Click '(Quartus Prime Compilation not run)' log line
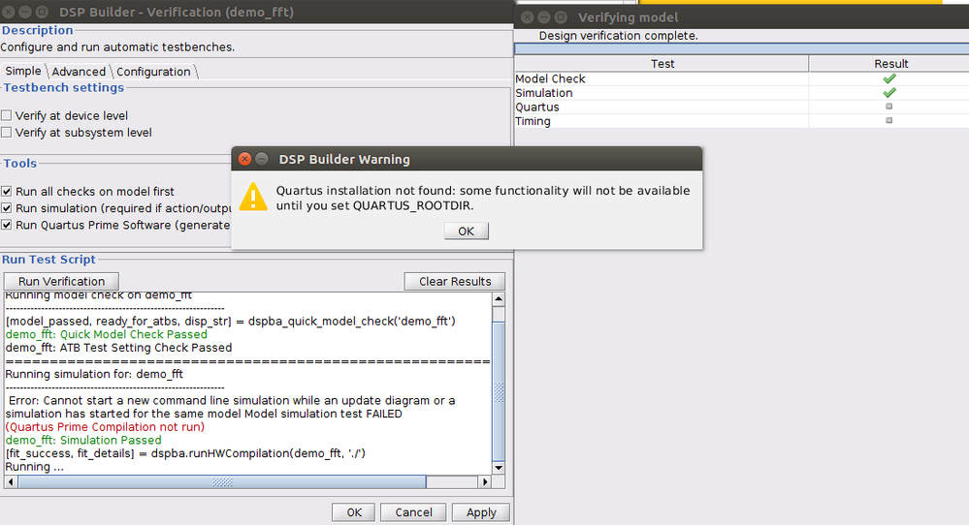Screen dimensions: 969x525 click(x=105, y=427)
